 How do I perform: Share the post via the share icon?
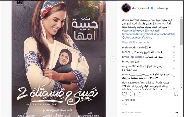(x=140, y=94)
